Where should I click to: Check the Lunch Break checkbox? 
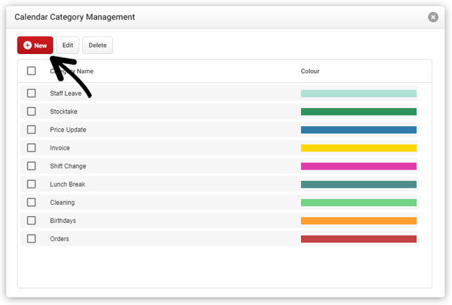click(x=32, y=184)
